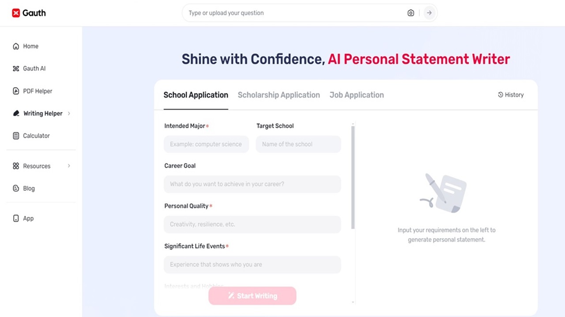The image size is (565, 317).
Task: Click the App icon in the sidebar
Action: pos(16,218)
